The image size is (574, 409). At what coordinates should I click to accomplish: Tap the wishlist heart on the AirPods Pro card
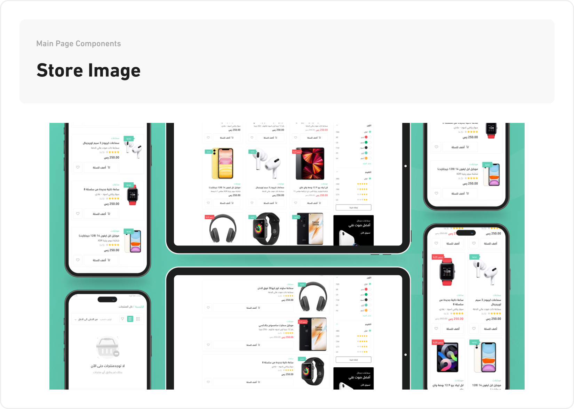click(78, 167)
